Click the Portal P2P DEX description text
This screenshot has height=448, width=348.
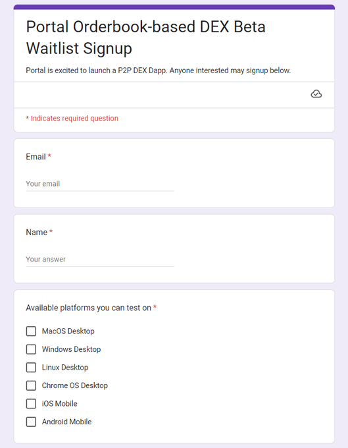click(159, 70)
